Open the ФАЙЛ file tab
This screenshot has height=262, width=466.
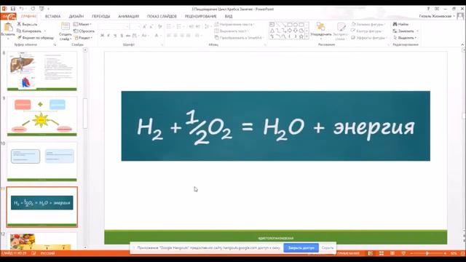point(8,16)
